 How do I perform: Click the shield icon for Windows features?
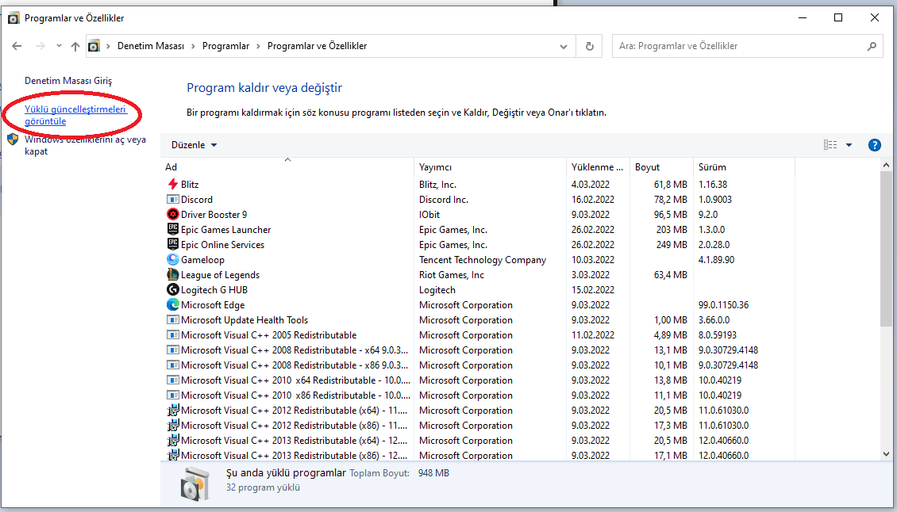pyautogui.click(x=13, y=139)
